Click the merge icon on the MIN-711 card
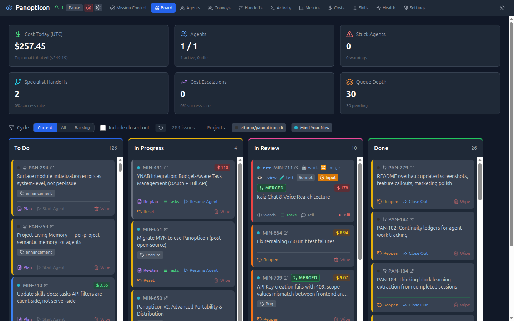This screenshot has height=321, width=514. [x=323, y=168]
